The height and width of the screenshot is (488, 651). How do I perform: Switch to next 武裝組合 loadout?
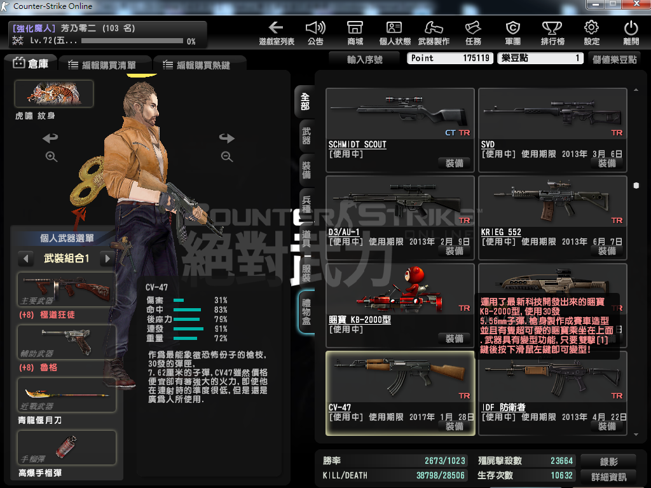pos(107,259)
